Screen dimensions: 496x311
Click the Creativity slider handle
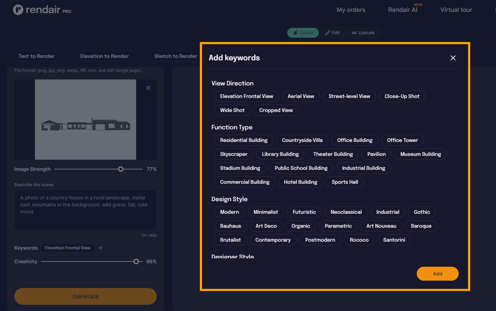tap(136, 261)
